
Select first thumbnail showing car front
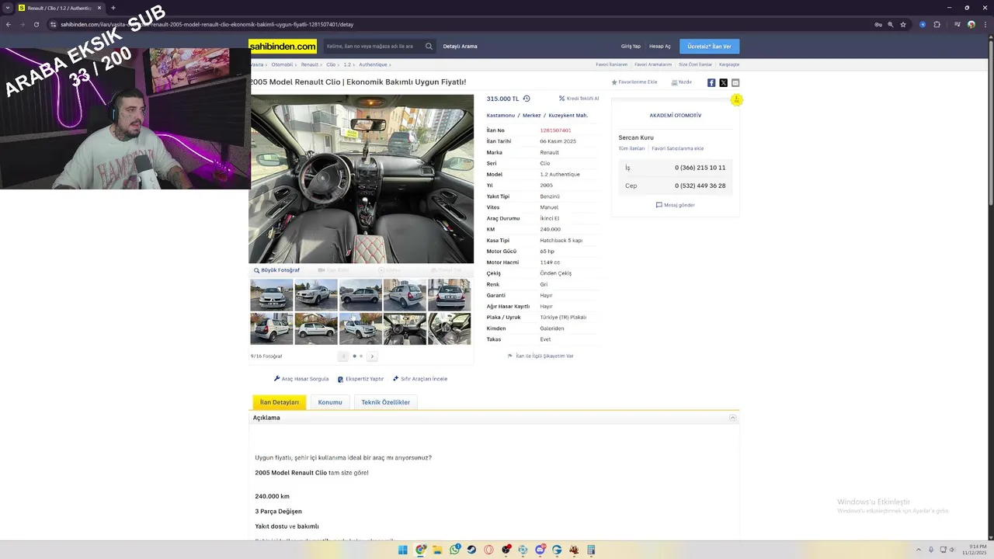(272, 295)
